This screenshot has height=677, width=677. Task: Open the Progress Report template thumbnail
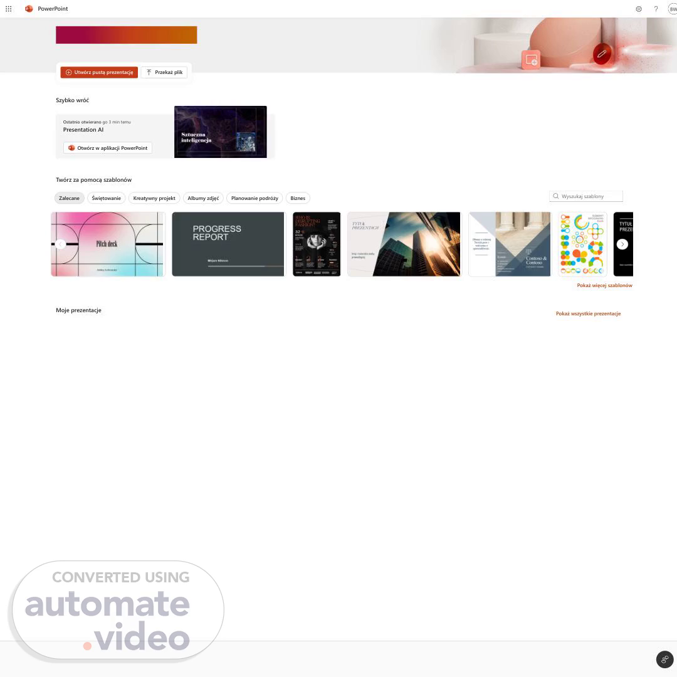point(228,244)
